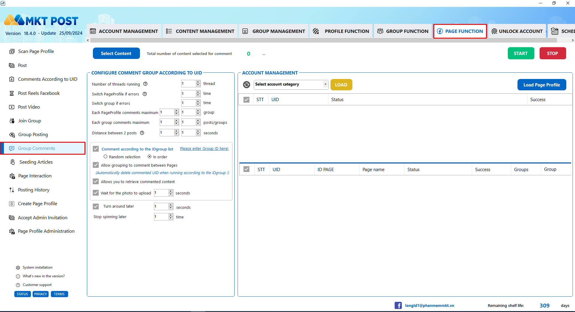Screen dimensions: 575x312
Task: Click help icon beside Switch PageProfile if errors
Action: pos(145,94)
